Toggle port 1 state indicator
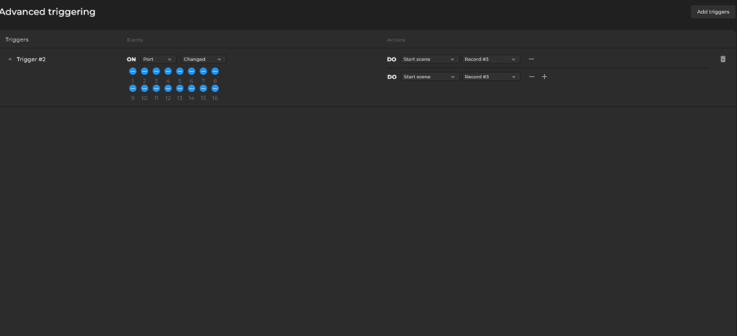The image size is (737, 336). [x=133, y=71]
